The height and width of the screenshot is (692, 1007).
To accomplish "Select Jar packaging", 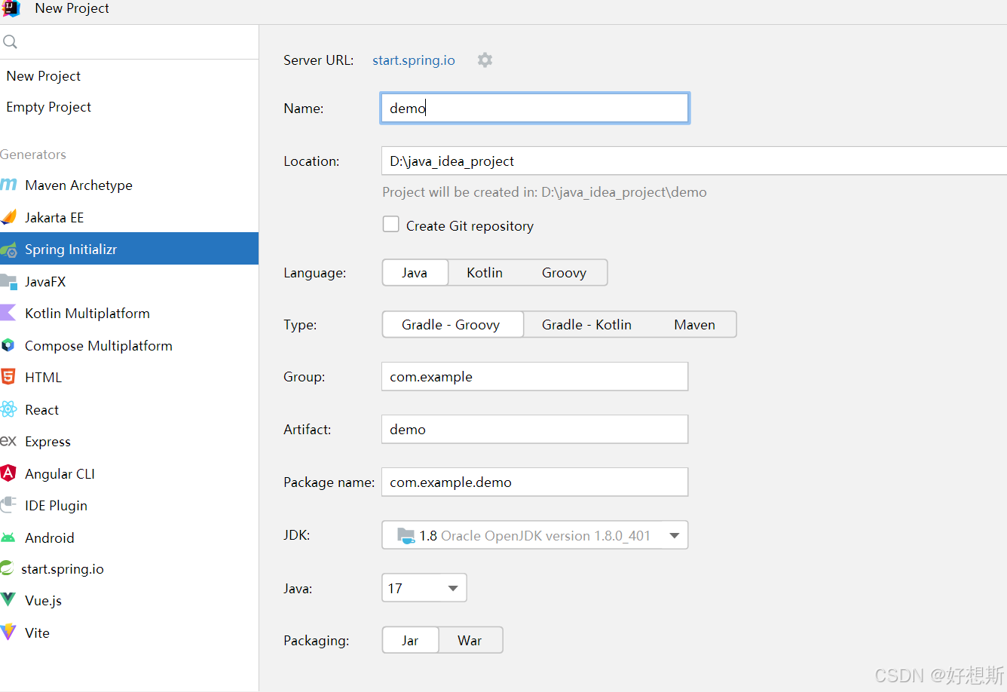I will (410, 641).
